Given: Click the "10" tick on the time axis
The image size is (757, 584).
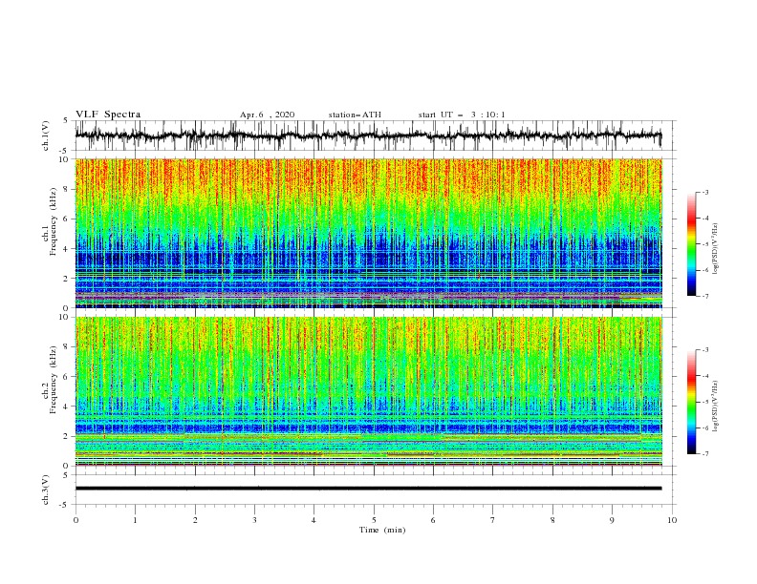Looking at the screenshot, I should coord(672,520).
